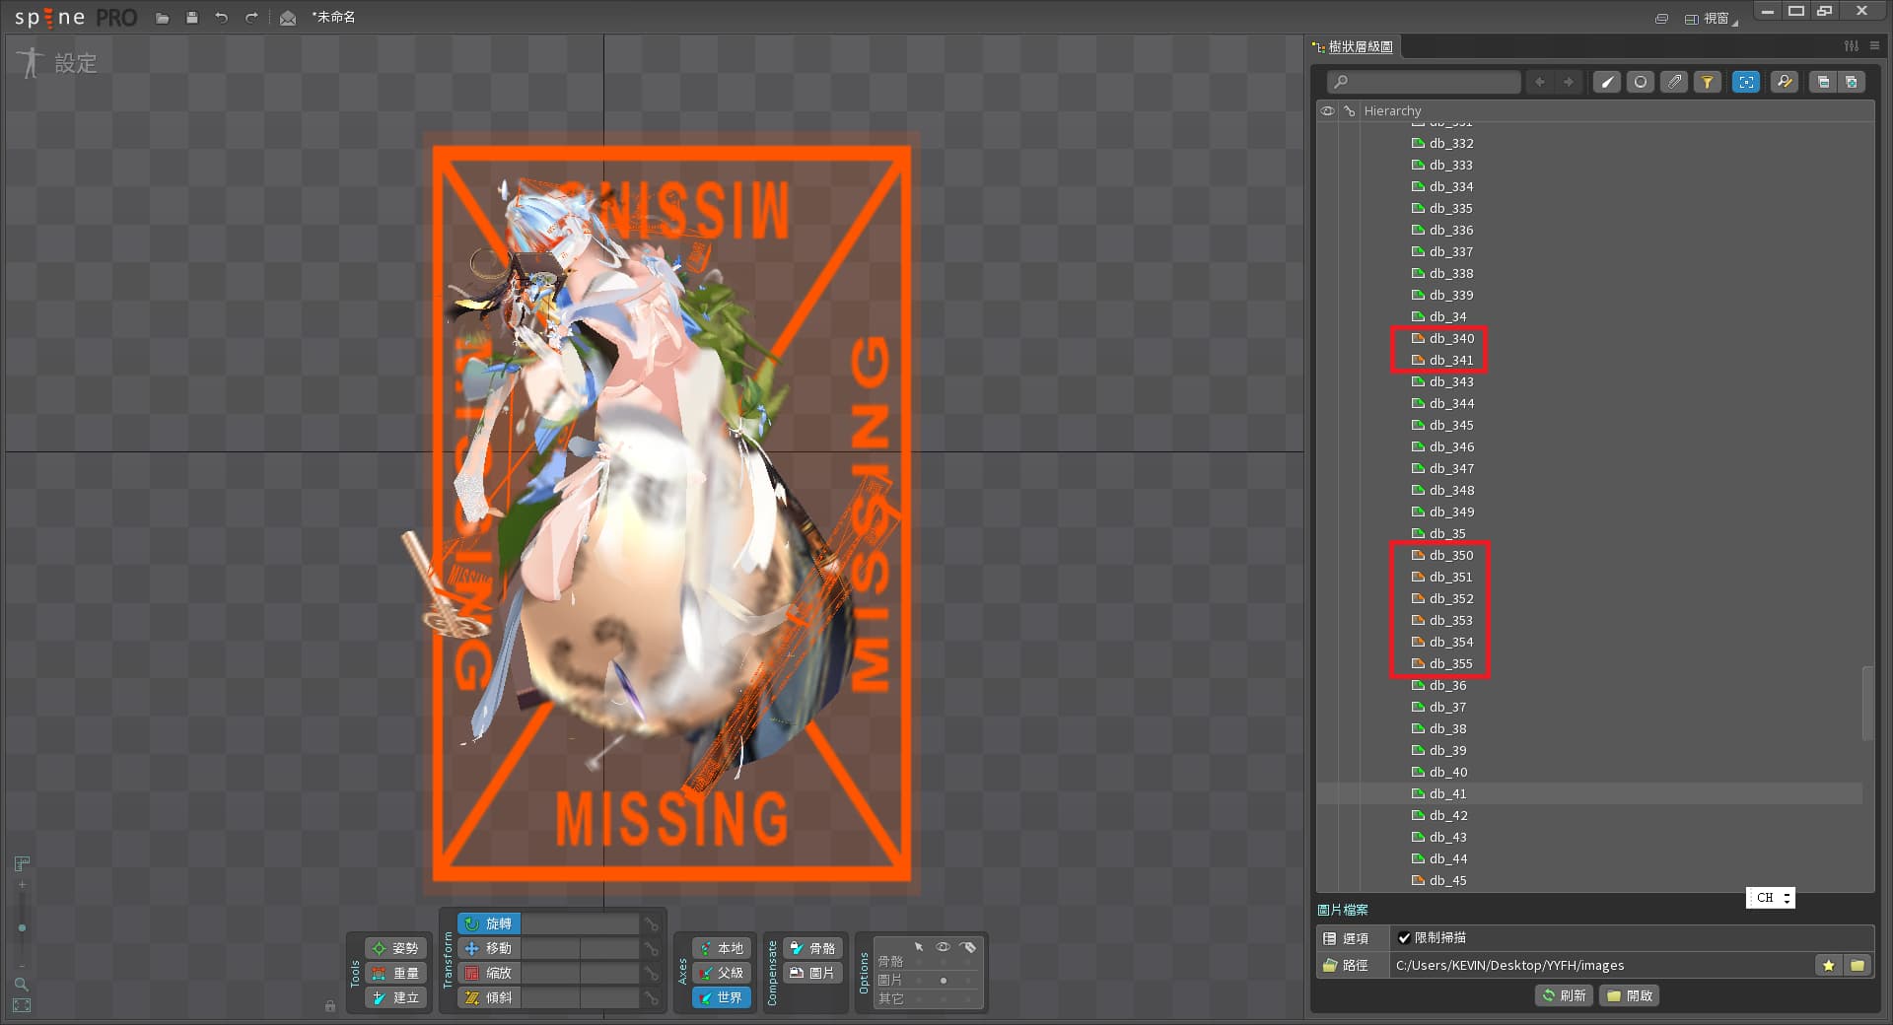1893x1025 pixels.
Task: Select the 傾斜 shear transform tool
Action: point(489,997)
